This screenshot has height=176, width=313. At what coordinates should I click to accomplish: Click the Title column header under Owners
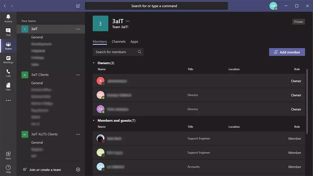pos(190,69)
